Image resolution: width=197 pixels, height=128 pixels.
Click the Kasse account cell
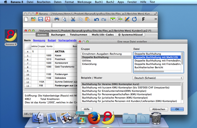pyautogui.click(x=65, y=55)
